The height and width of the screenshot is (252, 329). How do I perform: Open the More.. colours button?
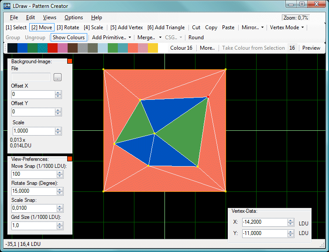[207, 48]
